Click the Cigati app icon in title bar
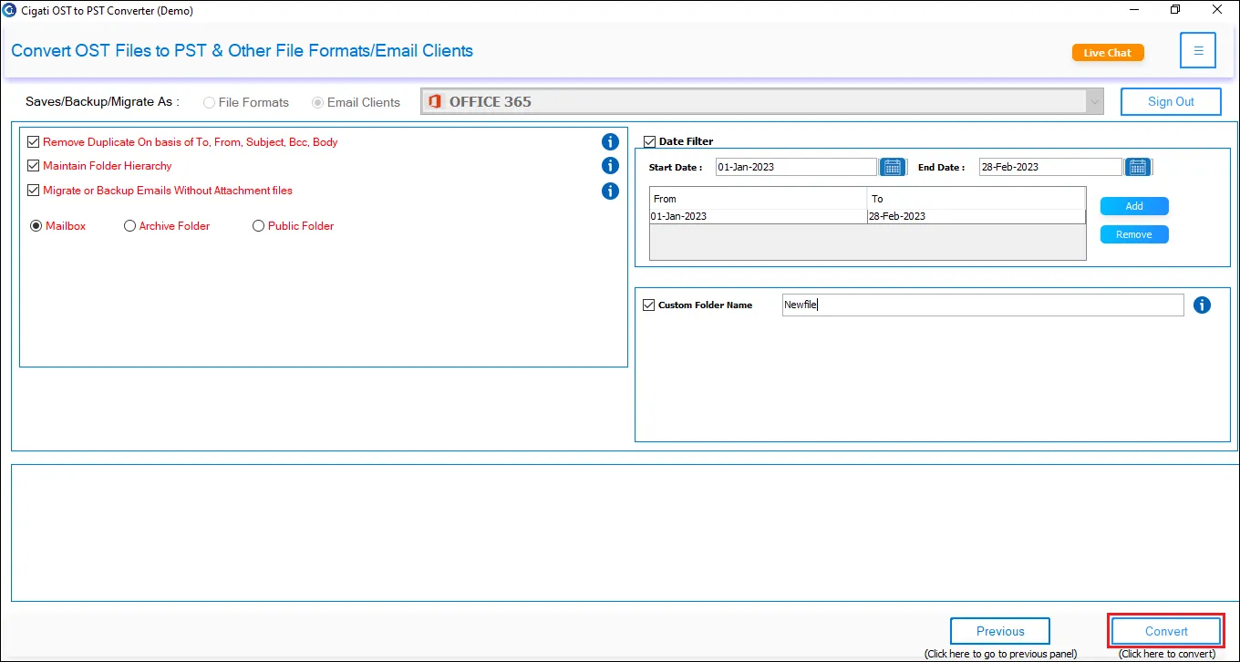Image resolution: width=1240 pixels, height=662 pixels. [10, 10]
